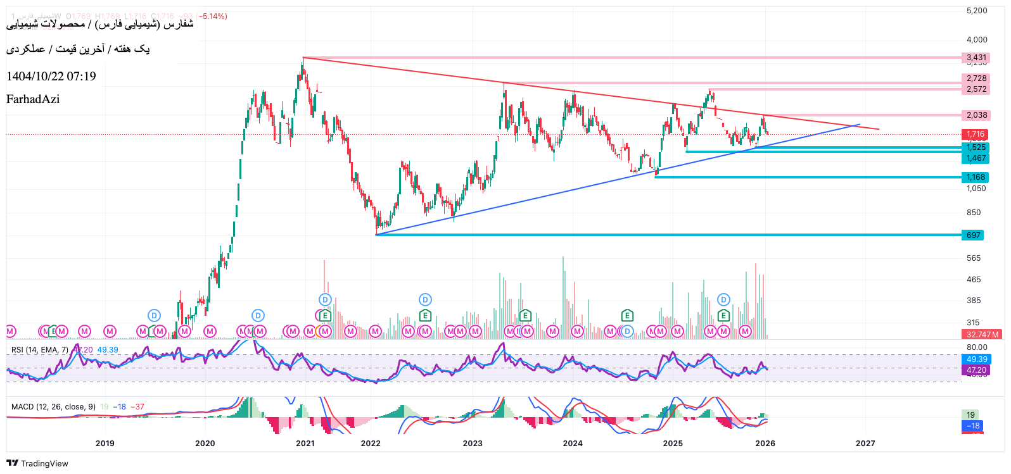Click the earnings E marker in 2024
The width and height of the screenshot is (1011, 474).
(626, 315)
